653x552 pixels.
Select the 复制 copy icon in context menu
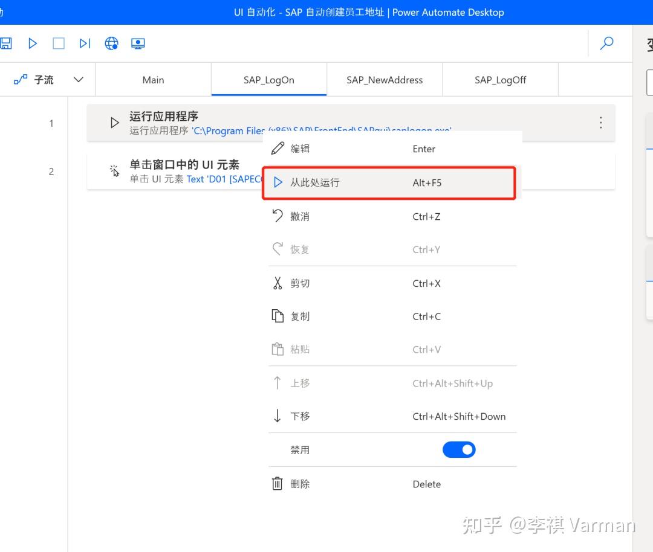pyautogui.click(x=278, y=316)
